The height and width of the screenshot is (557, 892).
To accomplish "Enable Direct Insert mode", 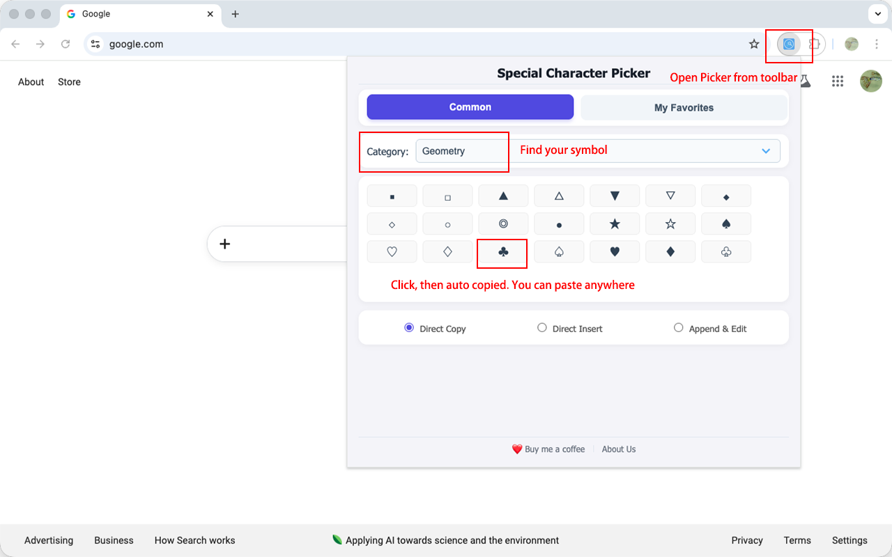I will [542, 327].
